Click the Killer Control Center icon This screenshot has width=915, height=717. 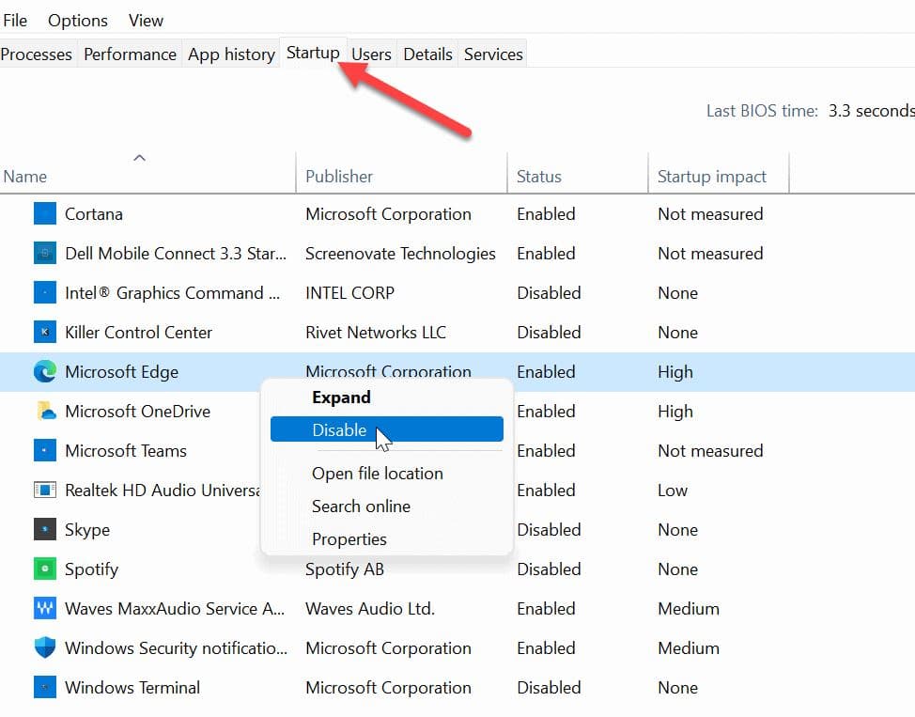[x=44, y=333]
